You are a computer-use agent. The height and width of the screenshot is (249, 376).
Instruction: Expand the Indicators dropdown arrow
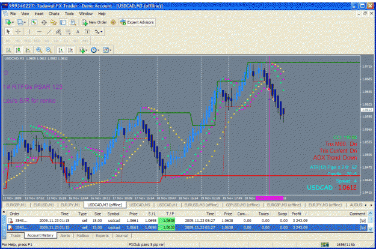tap(86, 50)
